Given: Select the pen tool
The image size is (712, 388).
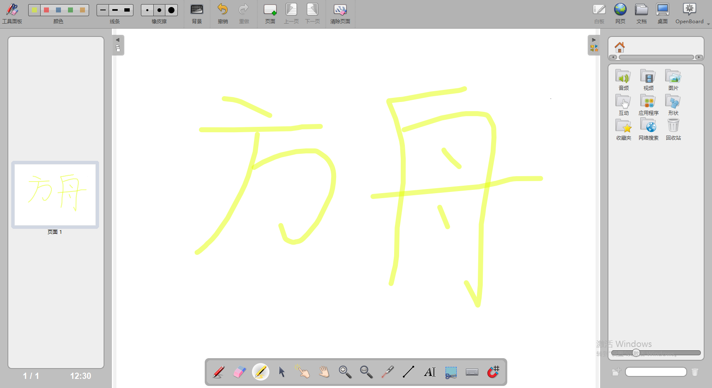Looking at the screenshot, I should click(x=218, y=372).
